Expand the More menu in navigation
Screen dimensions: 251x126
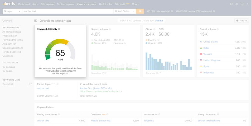[x=136, y=4]
